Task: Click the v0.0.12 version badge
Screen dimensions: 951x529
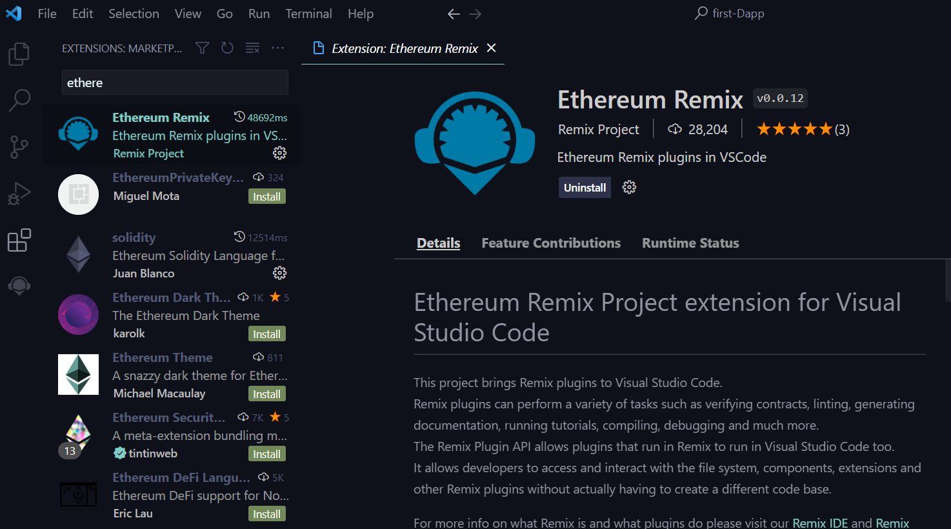Action: click(x=780, y=98)
